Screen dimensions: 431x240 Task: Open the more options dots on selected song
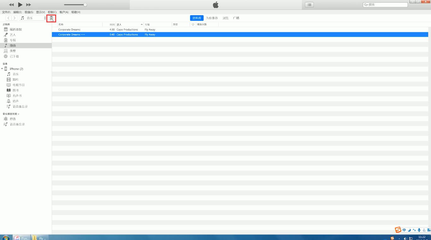point(83,35)
